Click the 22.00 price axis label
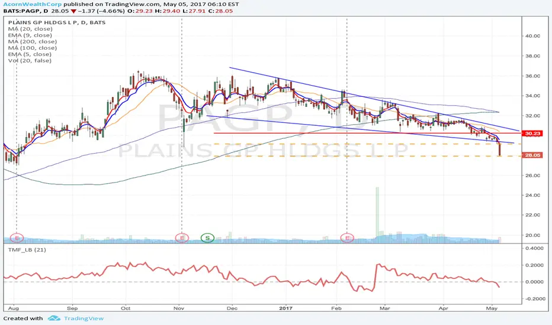This screenshot has height=325, width=552. click(x=532, y=215)
